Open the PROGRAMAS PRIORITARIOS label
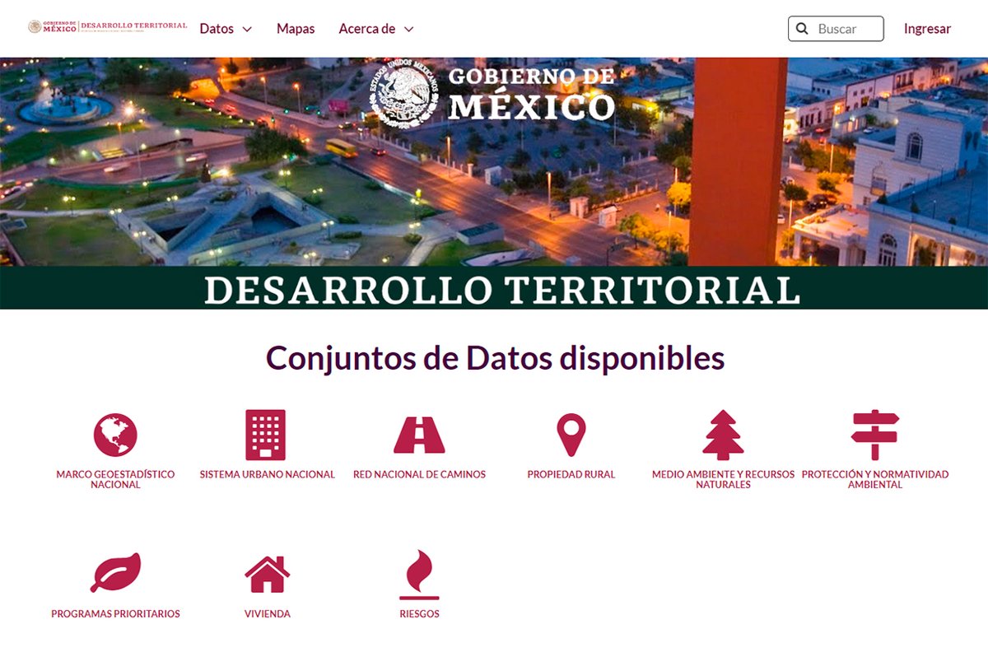The width and height of the screenshot is (988, 666). tap(115, 614)
